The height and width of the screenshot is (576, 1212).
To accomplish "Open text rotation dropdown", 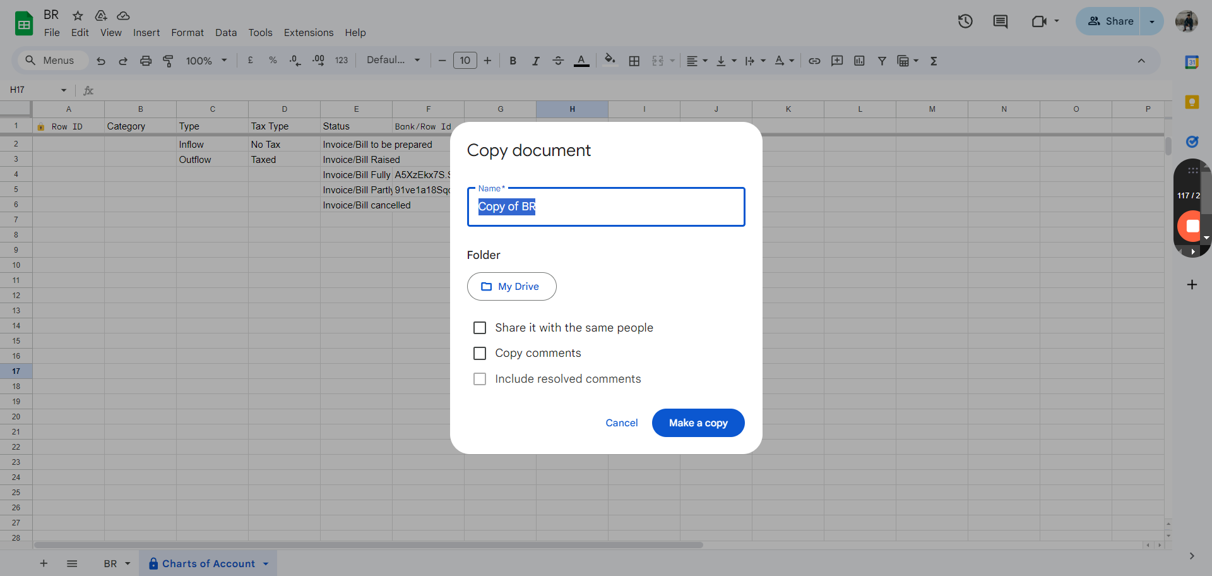I will coord(784,61).
